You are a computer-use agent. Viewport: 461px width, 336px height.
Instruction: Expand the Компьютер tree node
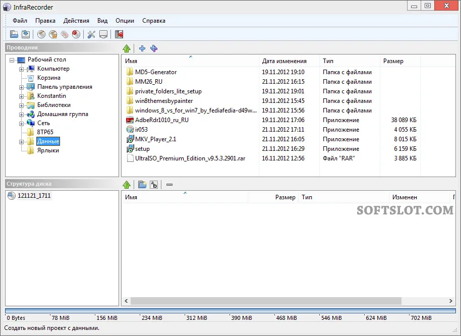pyautogui.click(x=21, y=70)
